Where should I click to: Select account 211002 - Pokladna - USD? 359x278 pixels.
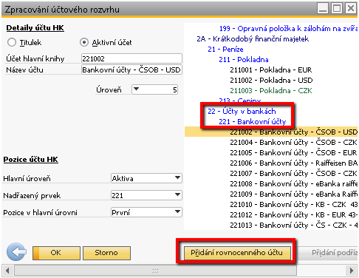pyautogui.click(x=271, y=81)
